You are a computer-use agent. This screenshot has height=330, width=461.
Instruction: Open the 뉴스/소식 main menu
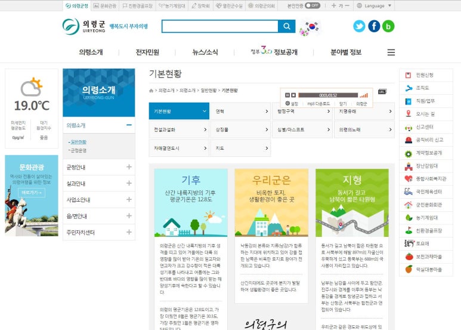click(x=205, y=53)
